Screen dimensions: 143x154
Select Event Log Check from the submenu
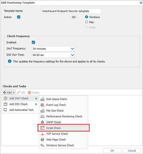point(63,105)
